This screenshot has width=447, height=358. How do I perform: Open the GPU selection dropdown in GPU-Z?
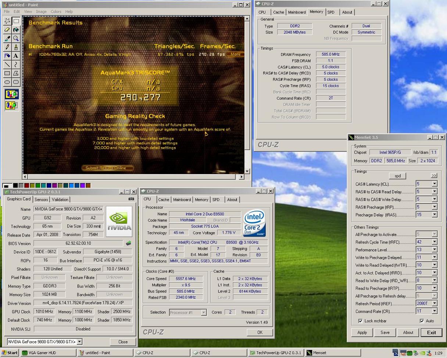click(79, 342)
